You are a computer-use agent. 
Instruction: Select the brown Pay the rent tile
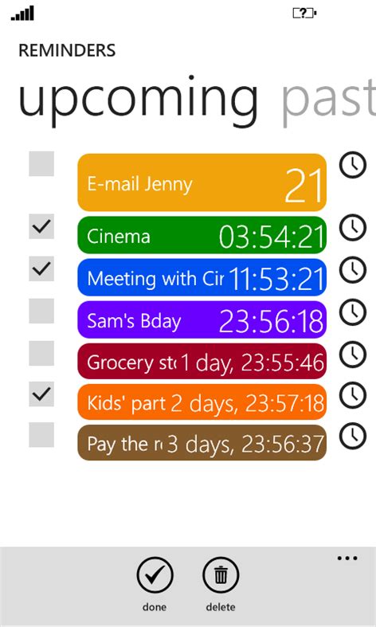202,443
